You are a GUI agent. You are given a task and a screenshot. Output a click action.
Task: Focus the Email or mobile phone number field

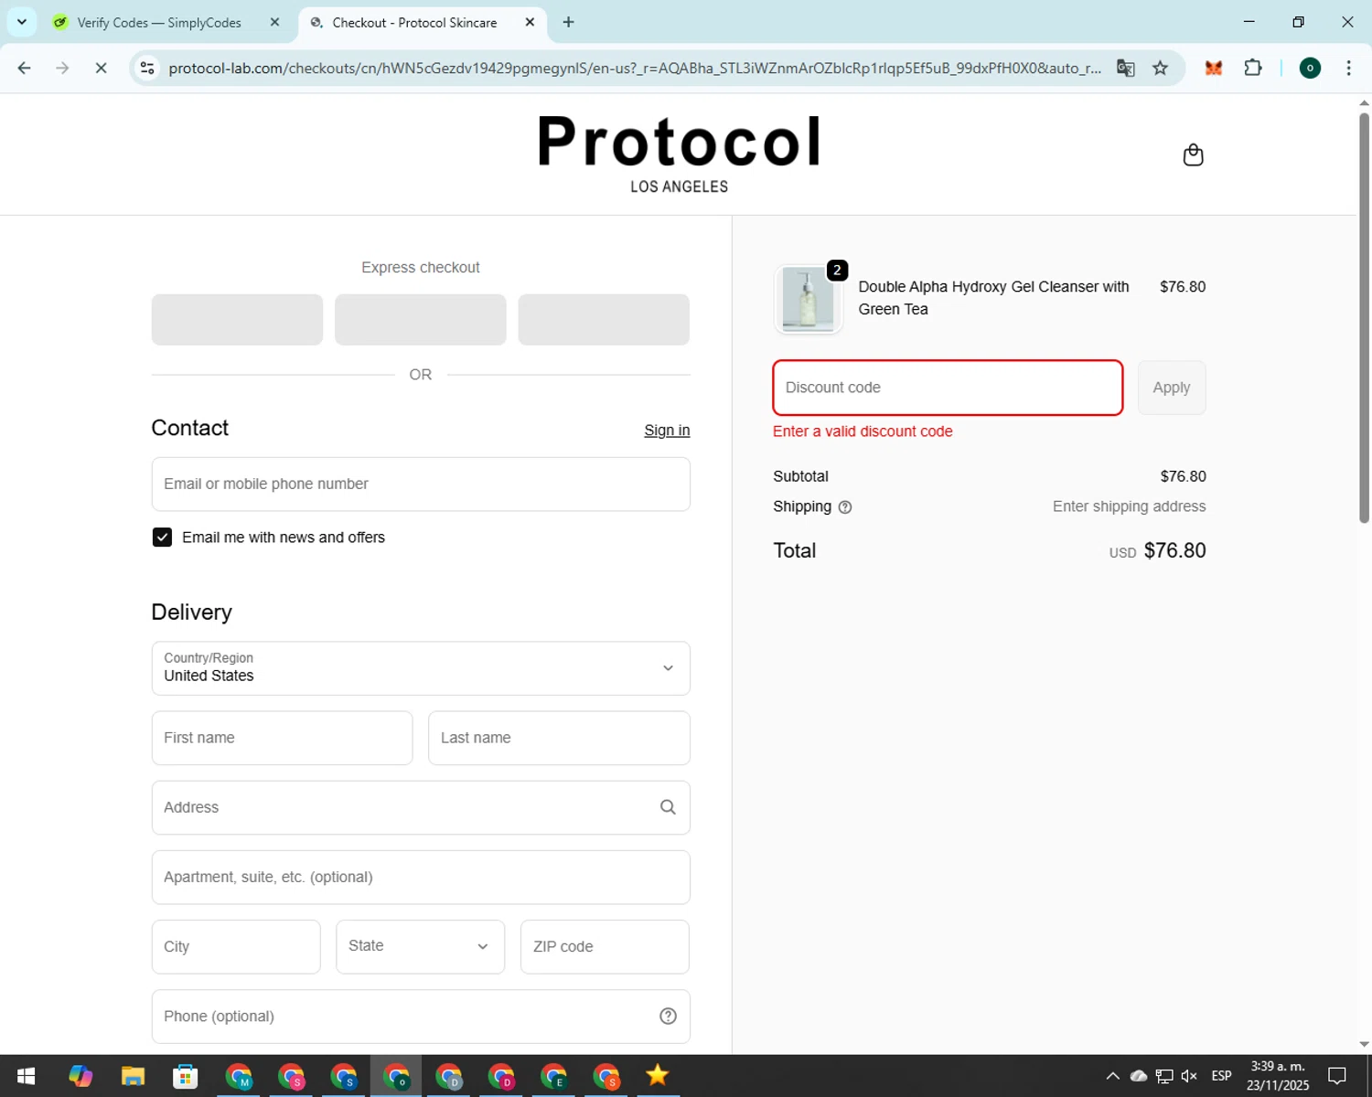click(x=421, y=484)
